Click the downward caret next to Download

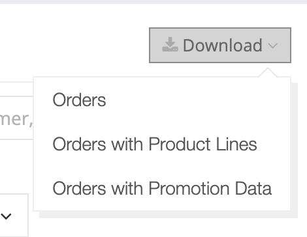[272, 46]
